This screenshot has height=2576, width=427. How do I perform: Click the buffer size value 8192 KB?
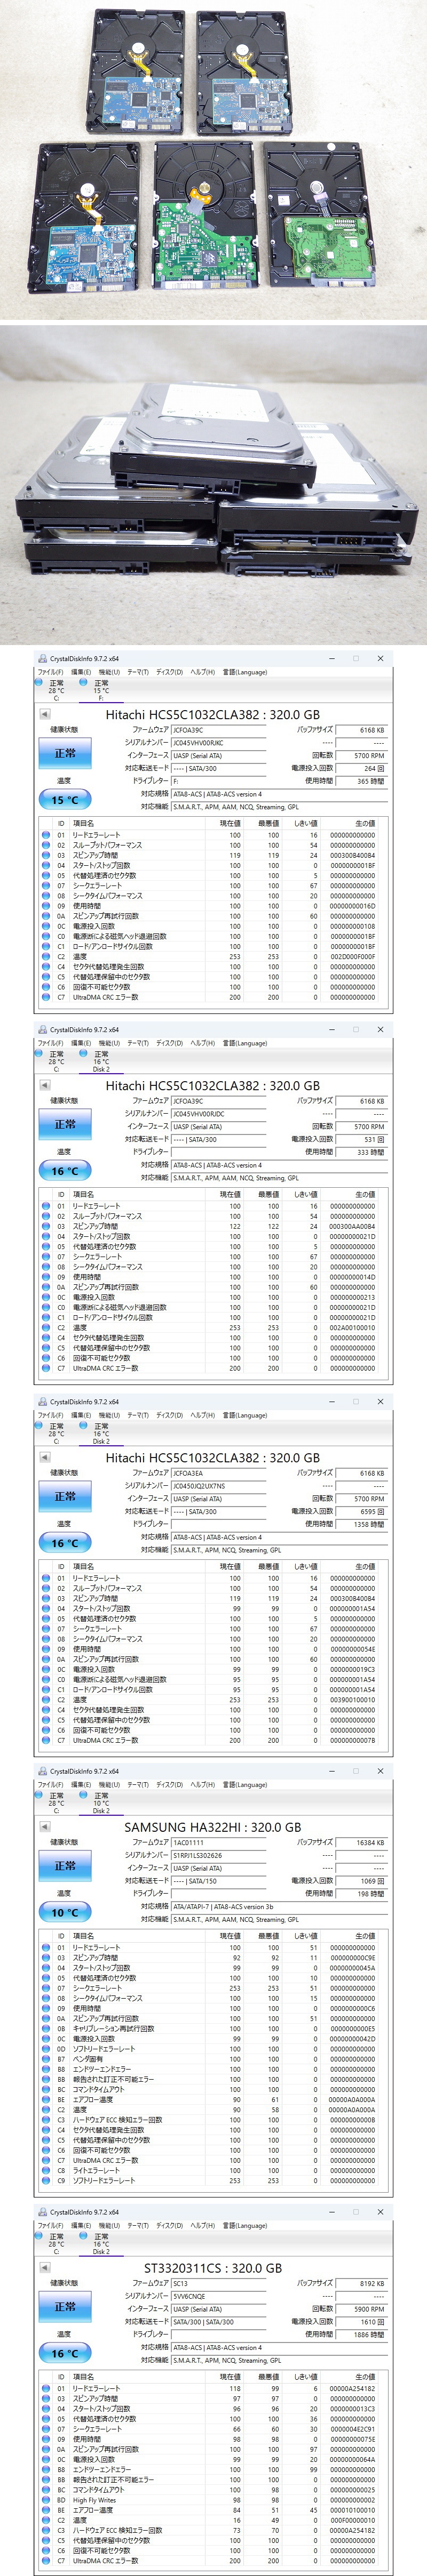361,2284
